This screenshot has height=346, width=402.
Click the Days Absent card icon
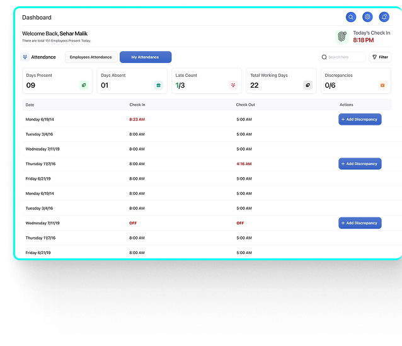point(158,85)
